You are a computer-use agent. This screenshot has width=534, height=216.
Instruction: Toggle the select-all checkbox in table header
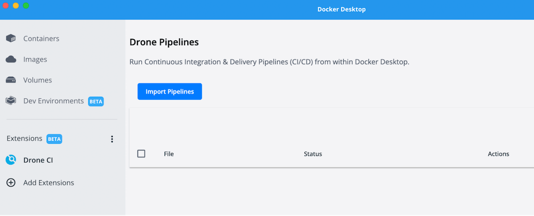[x=141, y=154]
